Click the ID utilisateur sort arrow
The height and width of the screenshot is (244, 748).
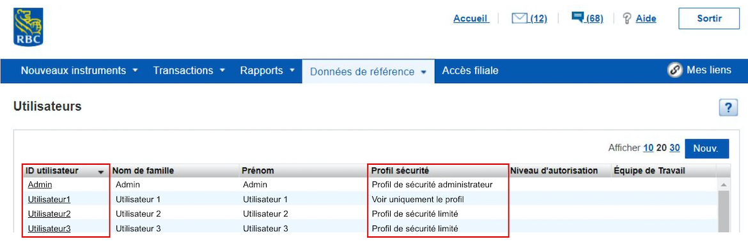pos(100,172)
